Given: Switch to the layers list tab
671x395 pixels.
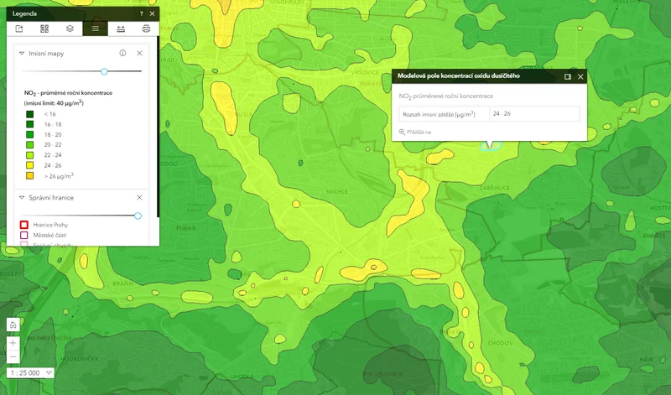Looking at the screenshot, I should [70, 29].
